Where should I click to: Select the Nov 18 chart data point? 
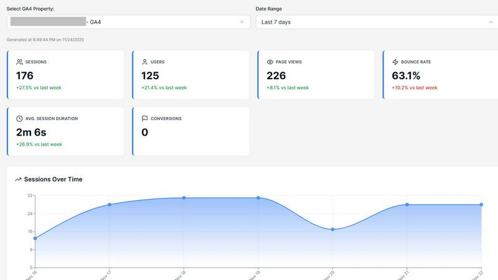tap(184, 198)
